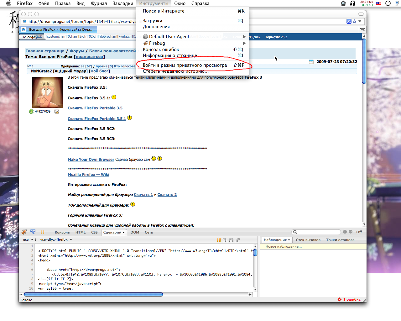
Task: Click the Firebug minimize up-arrow icon
Action: (x=351, y=232)
